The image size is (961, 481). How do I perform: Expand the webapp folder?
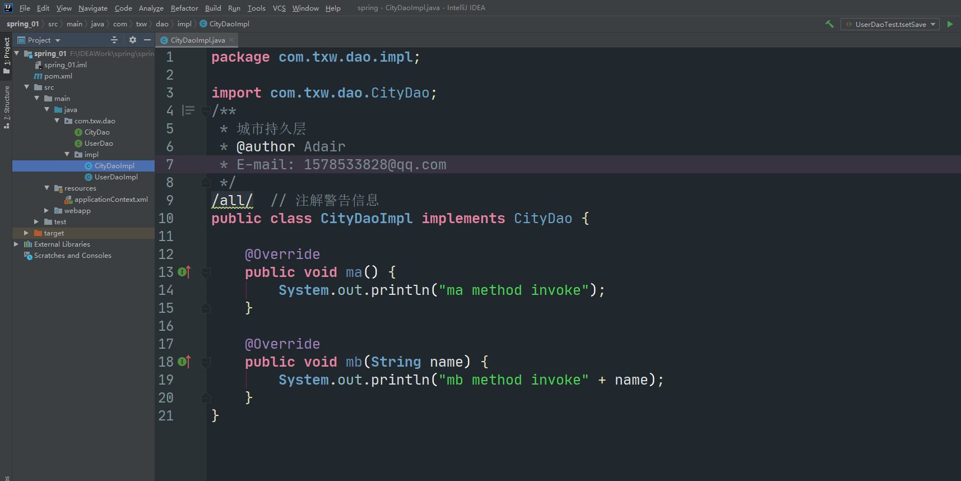[x=47, y=210]
